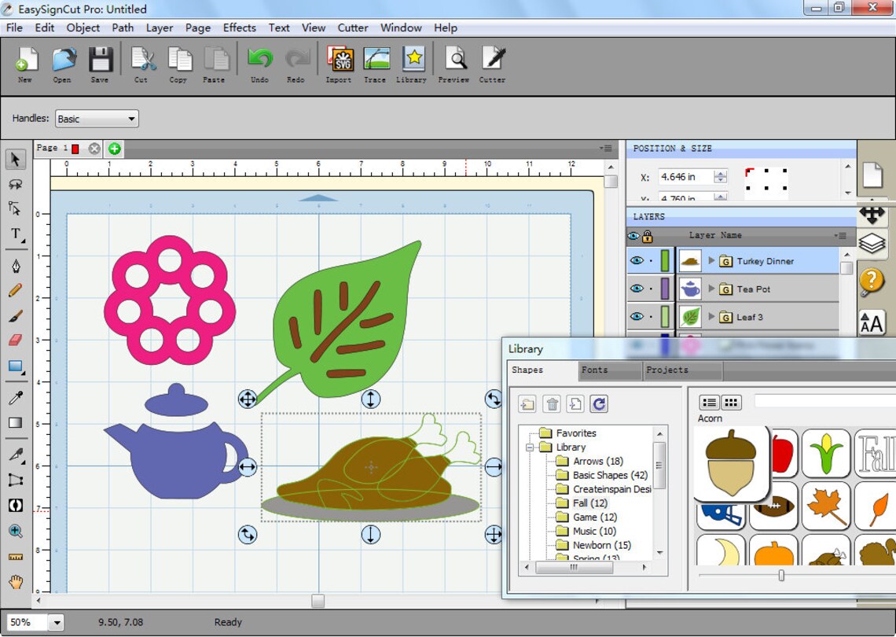Open the Effects menu

tap(239, 28)
